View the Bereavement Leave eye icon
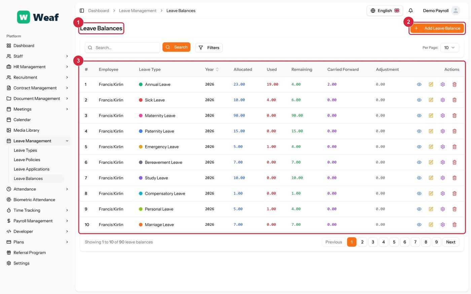 coord(419,162)
